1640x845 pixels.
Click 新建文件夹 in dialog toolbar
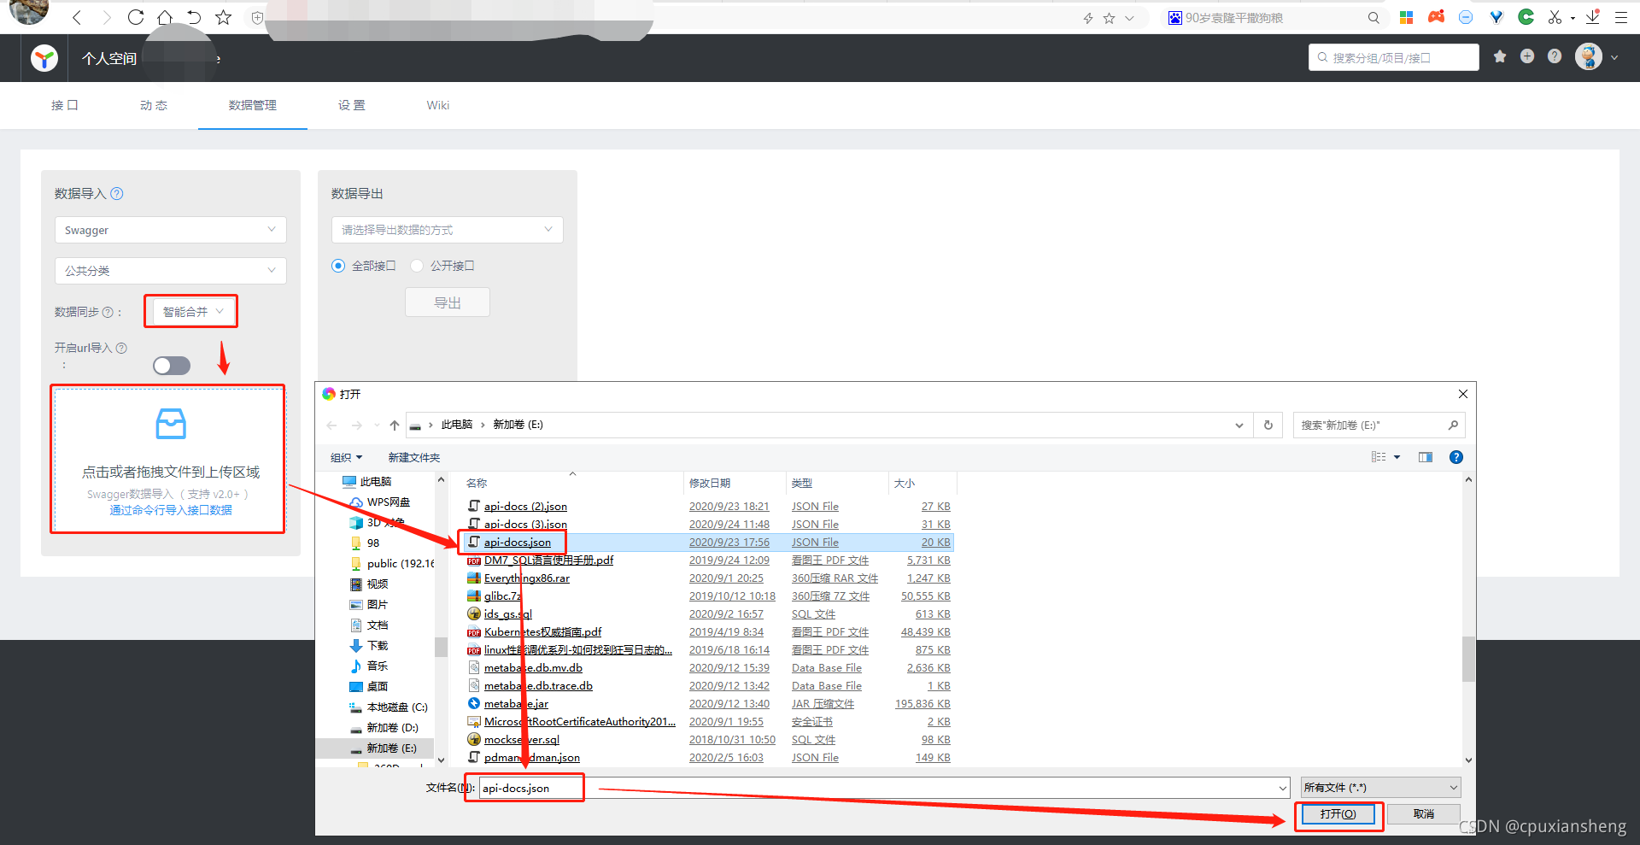(414, 457)
